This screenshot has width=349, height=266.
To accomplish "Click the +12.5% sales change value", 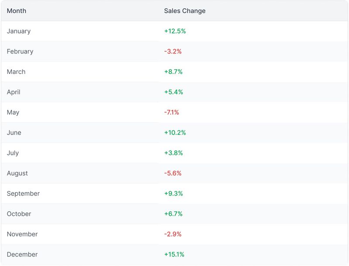I will (175, 31).
